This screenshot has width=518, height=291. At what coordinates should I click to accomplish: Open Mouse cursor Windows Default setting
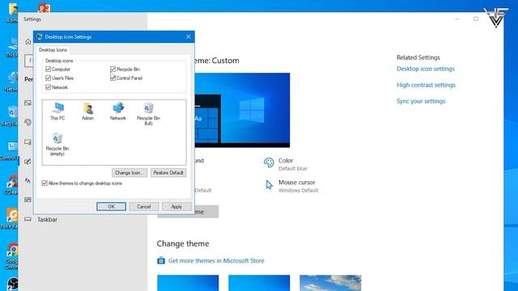[292, 186]
